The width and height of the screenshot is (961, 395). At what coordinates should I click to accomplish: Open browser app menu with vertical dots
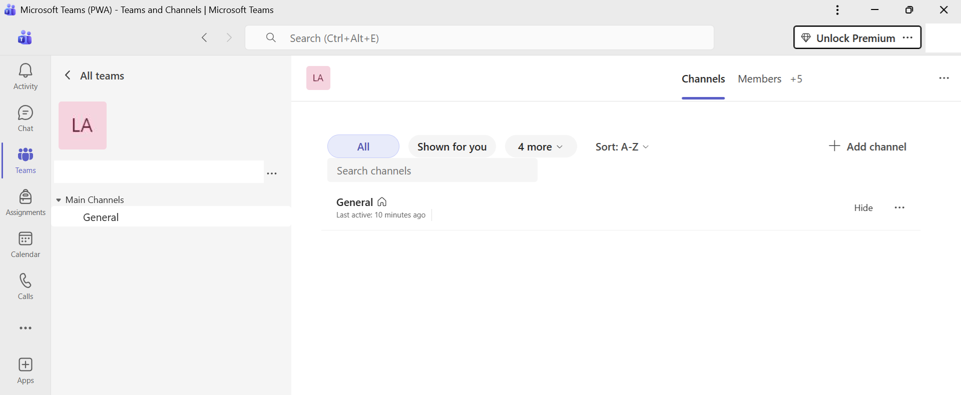click(837, 10)
